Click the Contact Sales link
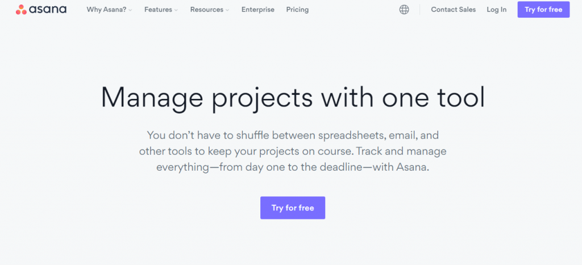The width and height of the screenshot is (582, 265). tap(453, 10)
